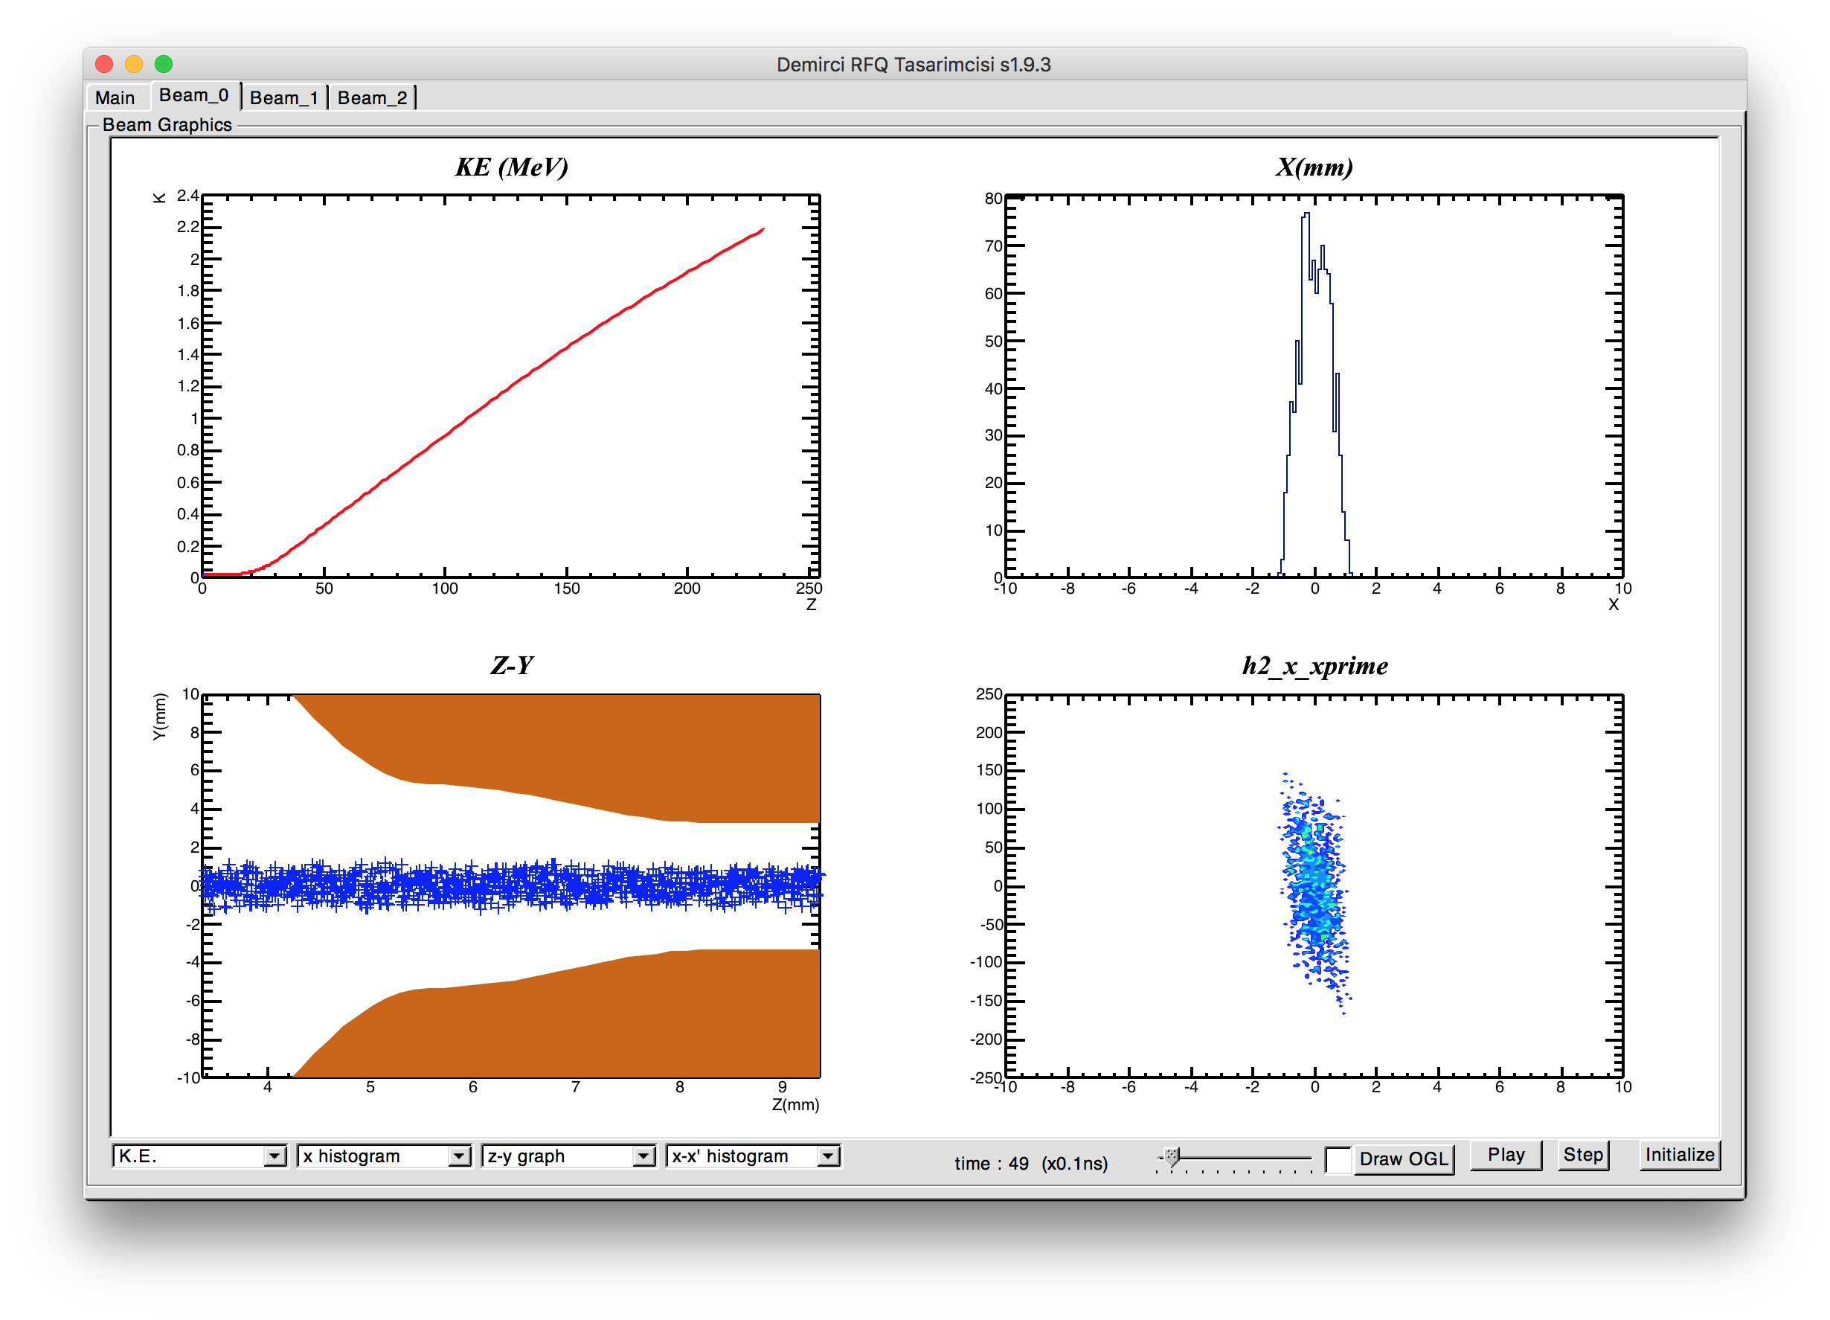
Task: Enable the Draw OGL checkbox
Action: [x=1338, y=1159]
